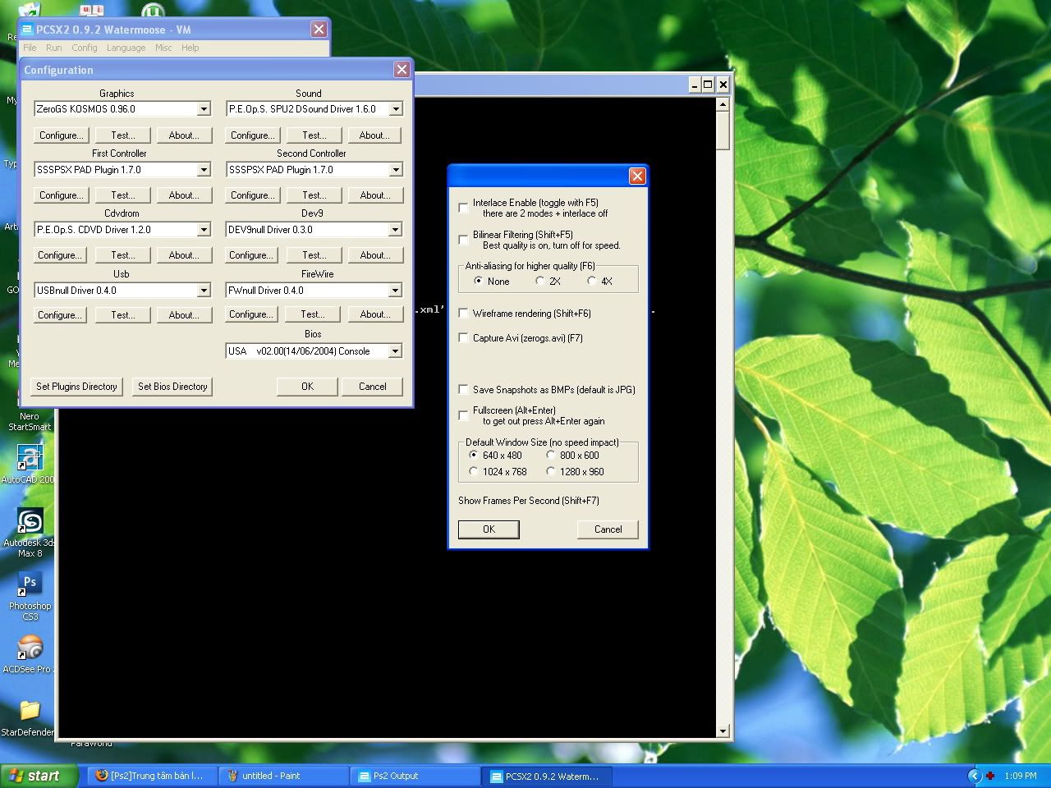Image resolution: width=1051 pixels, height=788 pixels.
Task: Close the ZeroGS options dialog
Action: pos(636,176)
